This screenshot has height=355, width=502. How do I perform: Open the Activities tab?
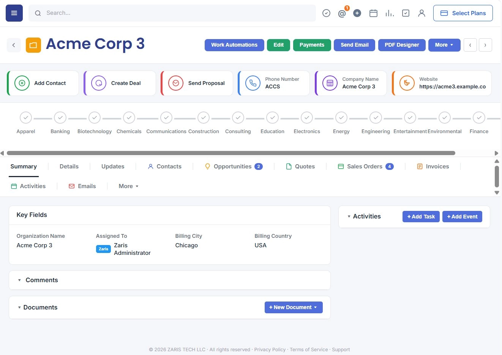point(28,186)
